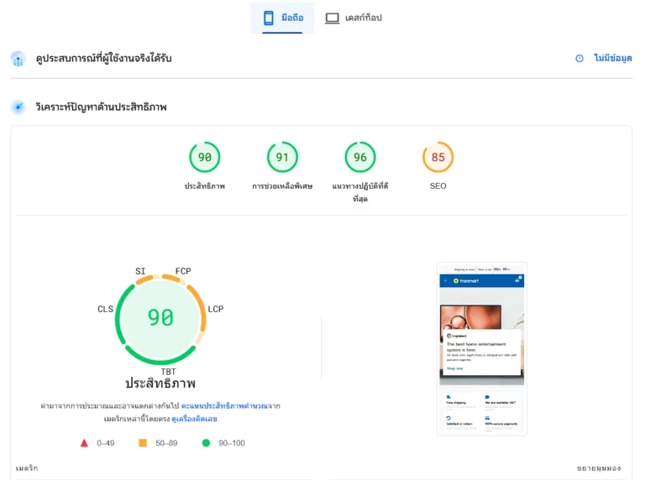
Task: Expand the view with ขยายมุมมอง
Action: coord(599,468)
